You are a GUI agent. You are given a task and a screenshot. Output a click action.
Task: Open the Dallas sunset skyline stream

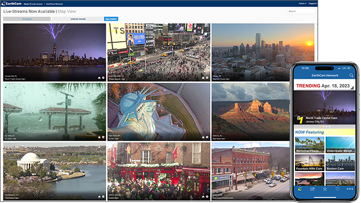263,52
